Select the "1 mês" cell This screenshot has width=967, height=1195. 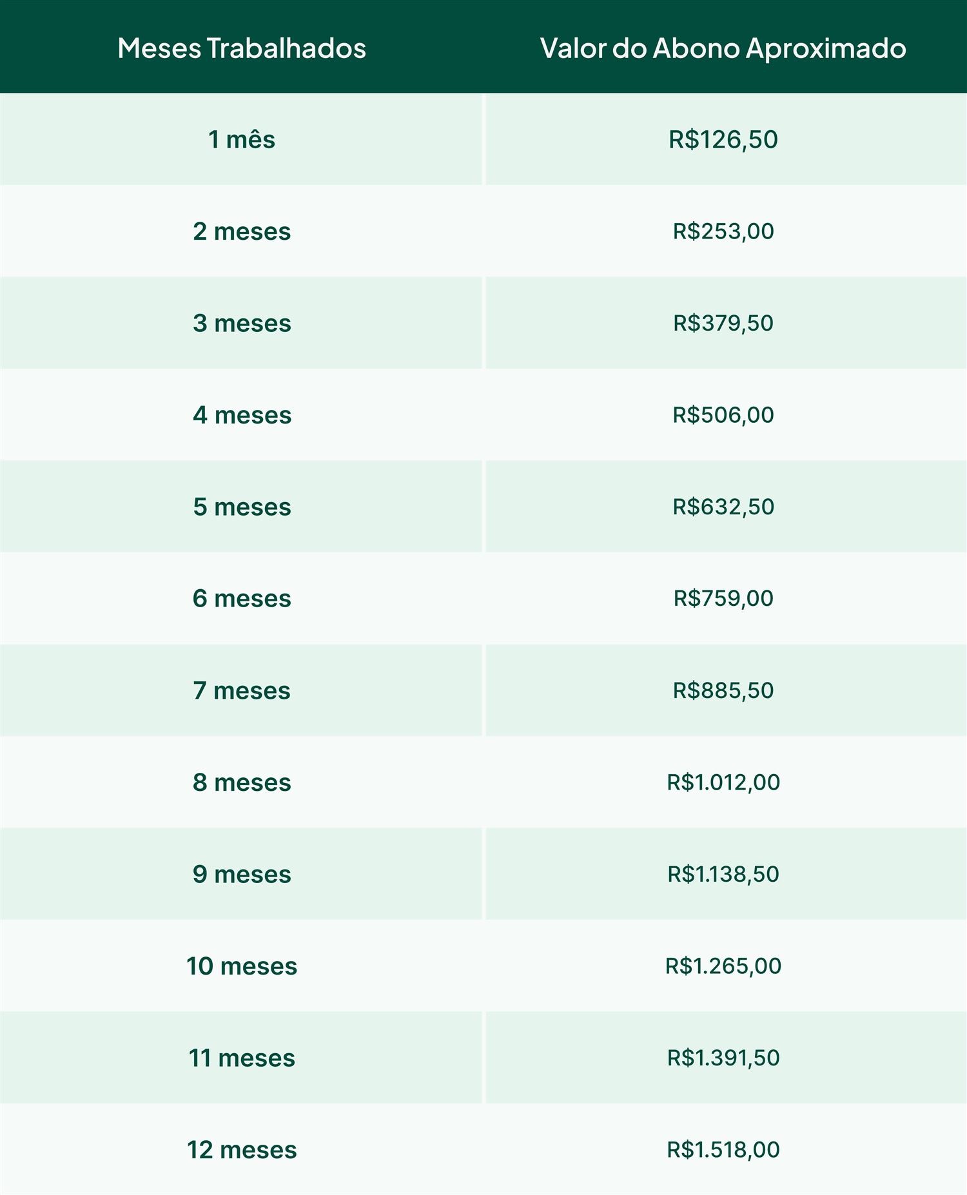[x=242, y=139]
